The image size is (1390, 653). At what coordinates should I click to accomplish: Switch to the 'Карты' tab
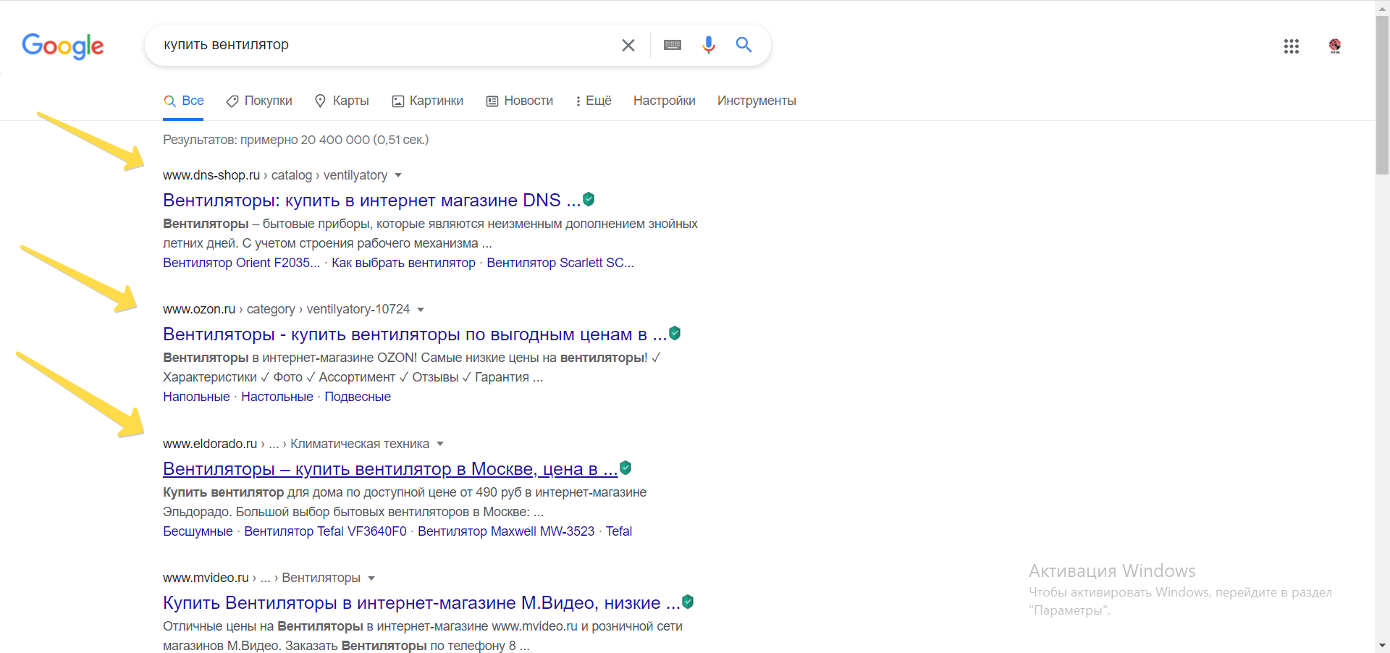342,101
